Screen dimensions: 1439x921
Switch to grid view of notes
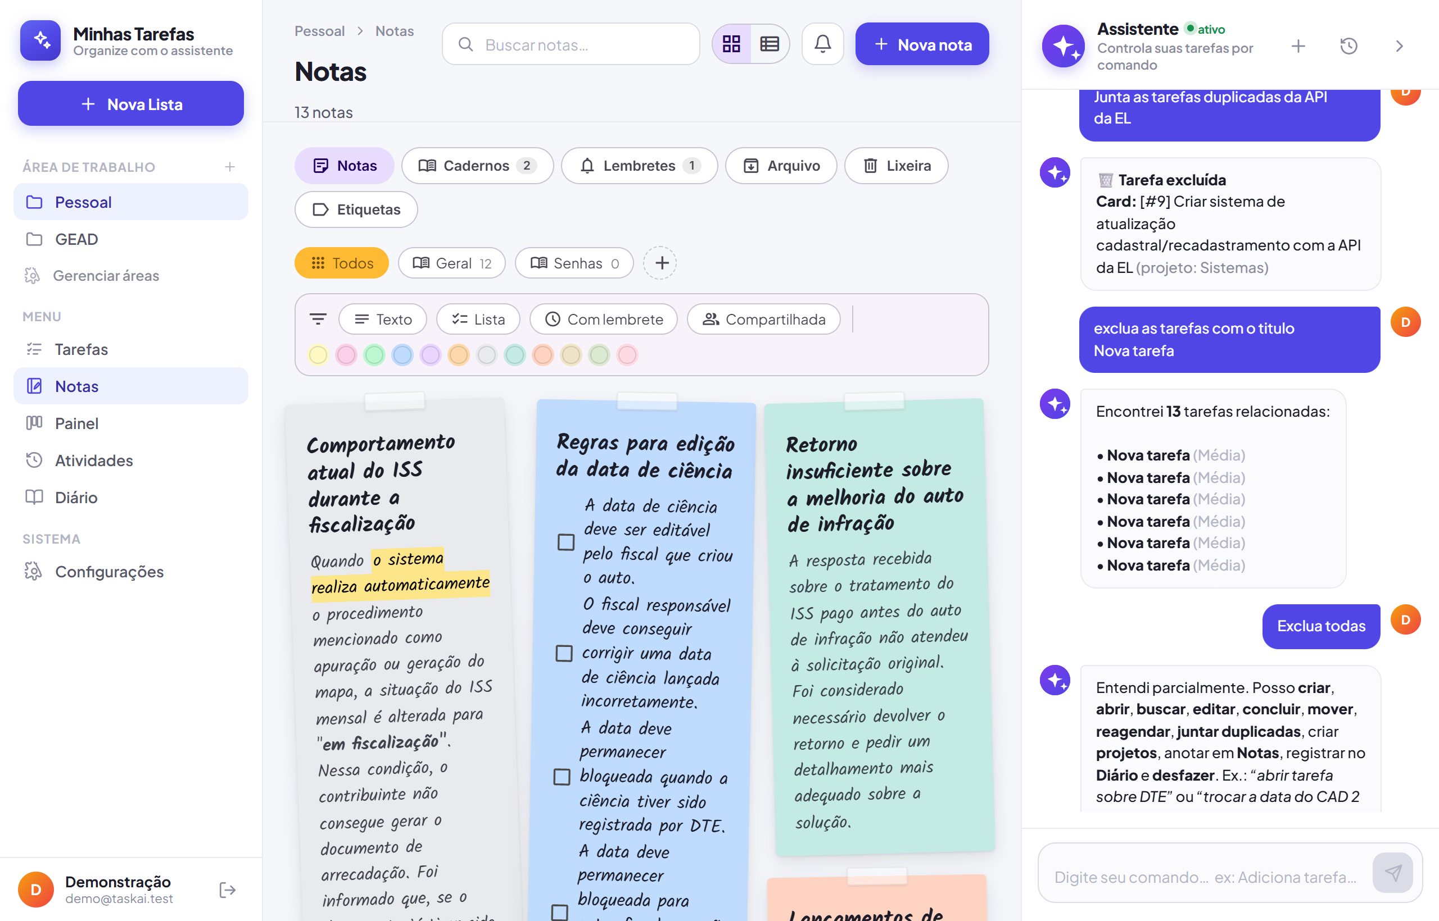click(731, 44)
